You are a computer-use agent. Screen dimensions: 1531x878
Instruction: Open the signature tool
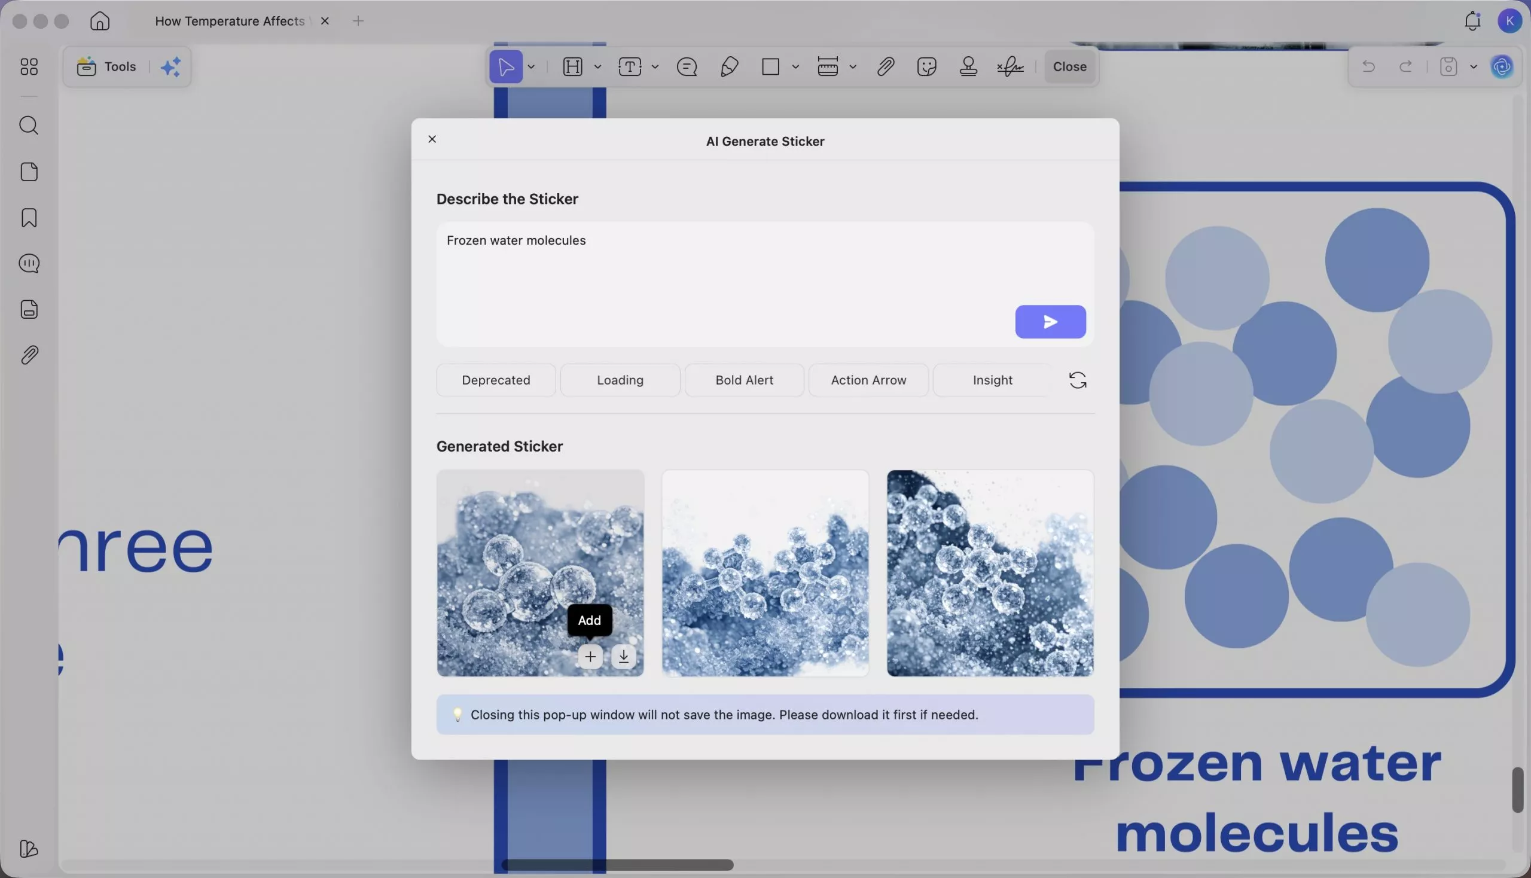click(x=1009, y=66)
